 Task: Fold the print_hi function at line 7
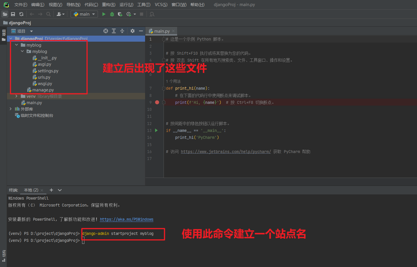point(164,89)
